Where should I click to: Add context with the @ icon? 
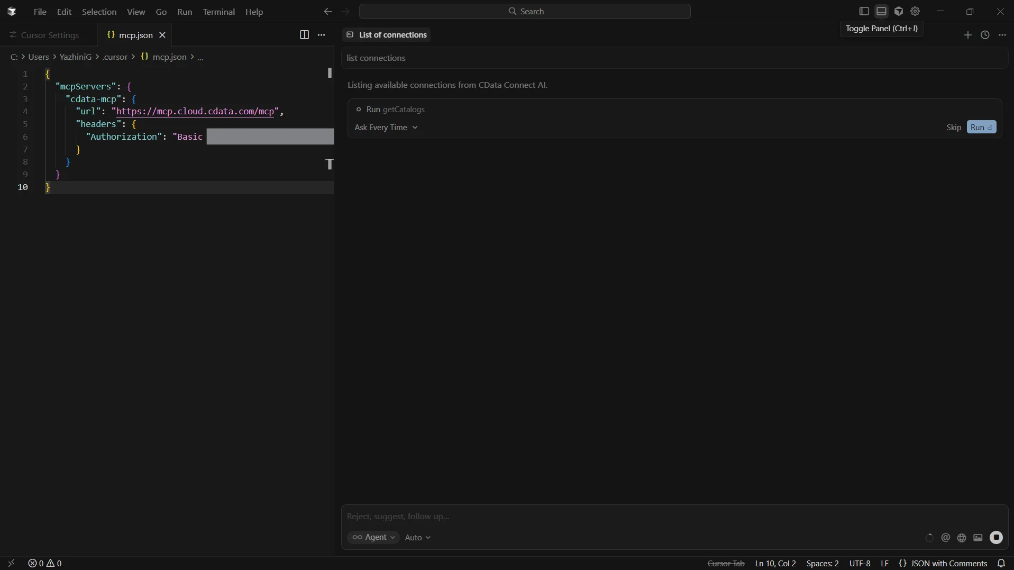(946, 538)
